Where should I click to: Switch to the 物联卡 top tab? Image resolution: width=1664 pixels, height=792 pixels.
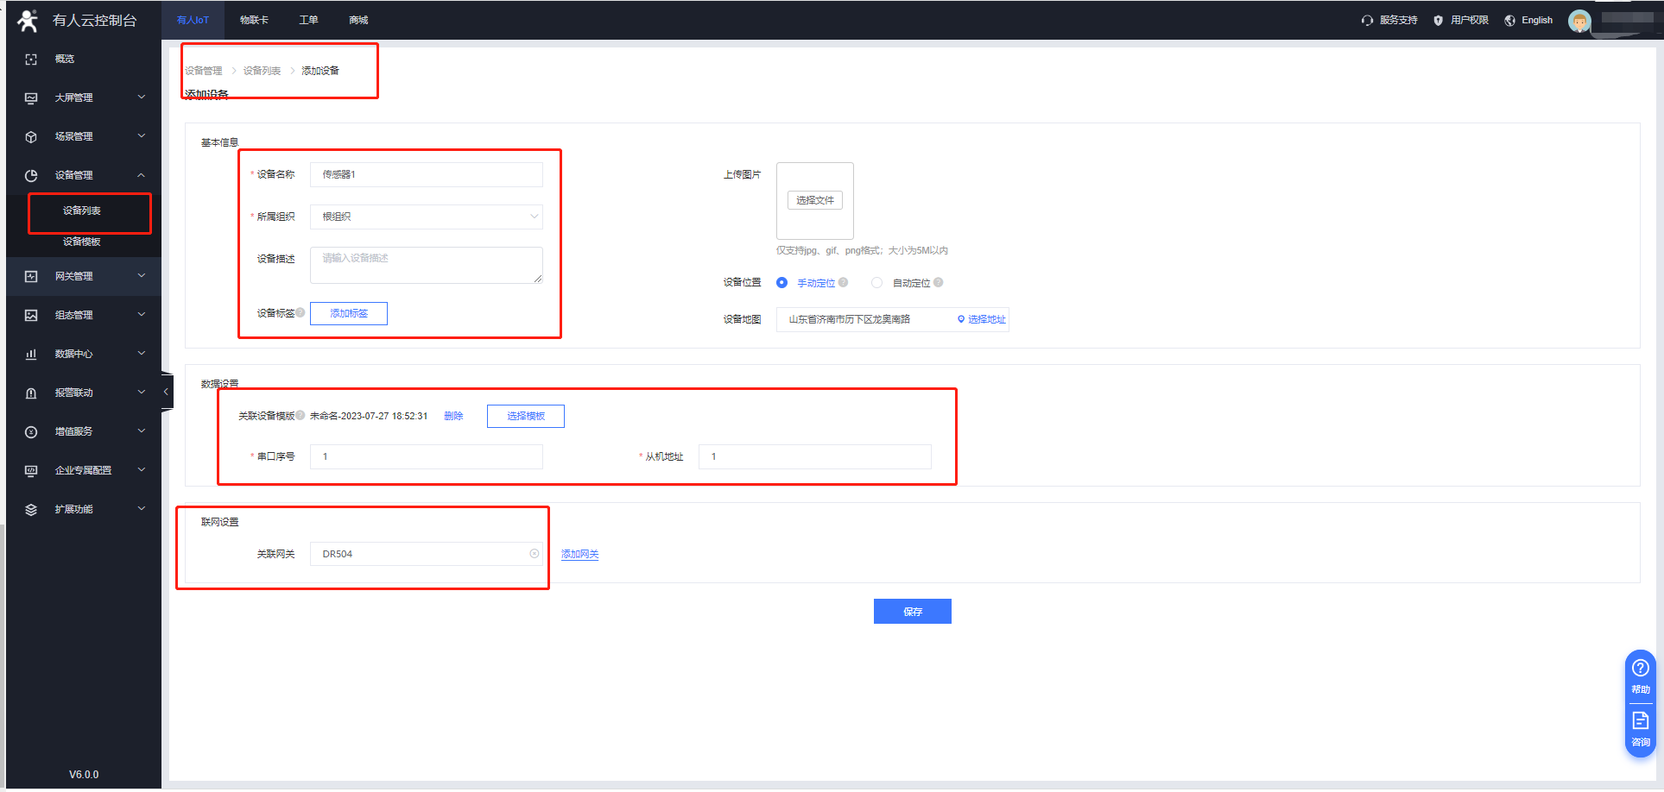pyautogui.click(x=254, y=20)
